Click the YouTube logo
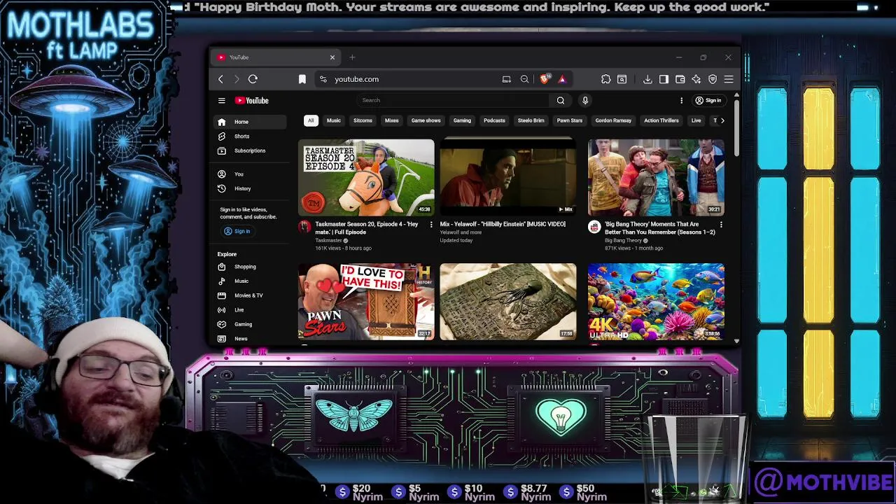Screen dimensions: 896x504 tap(252, 100)
